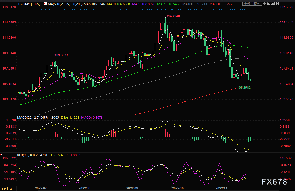Click the 105.2982 low price label
The image size is (295, 191).
coord(244,88)
